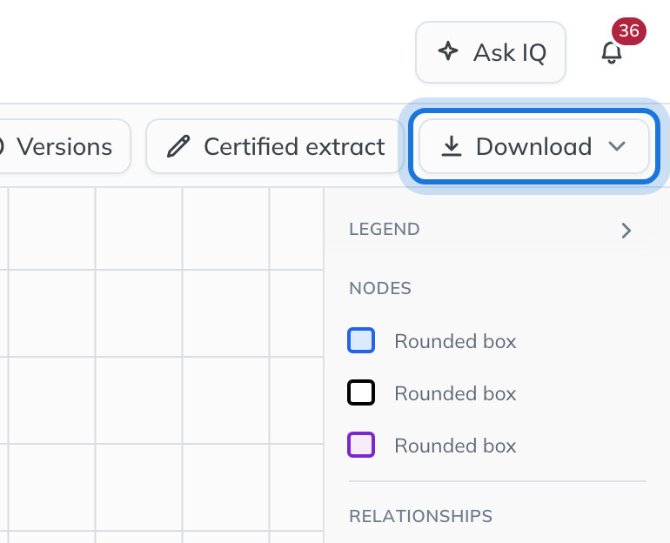The height and width of the screenshot is (543, 670).
Task: Click the notifications bell icon
Action: (x=612, y=53)
